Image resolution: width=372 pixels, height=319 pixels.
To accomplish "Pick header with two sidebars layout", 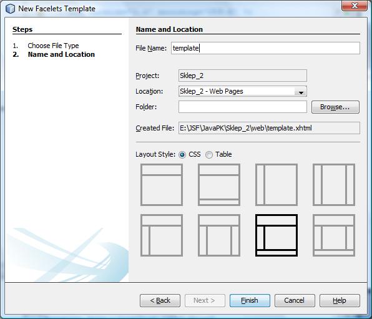I will [219, 235].
